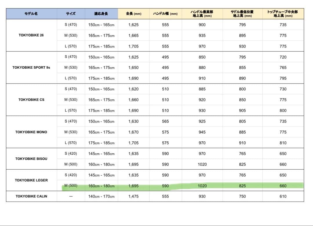Select the サドル最低位置 地上高 column header
The image size is (313, 226).
tap(242, 14)
